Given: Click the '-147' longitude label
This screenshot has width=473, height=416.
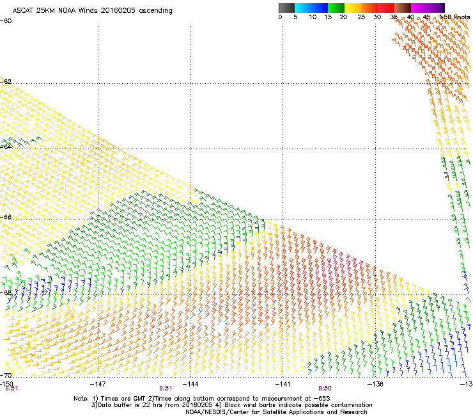Looking at the screenshot, I should pos(98,384).
